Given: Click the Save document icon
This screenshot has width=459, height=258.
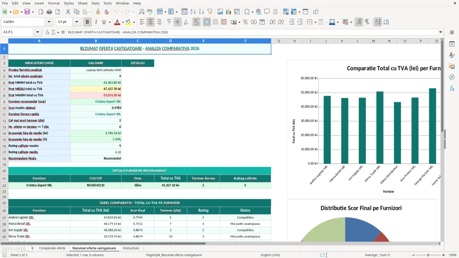Looking at the screenshot, I should [x=27, y=12].
